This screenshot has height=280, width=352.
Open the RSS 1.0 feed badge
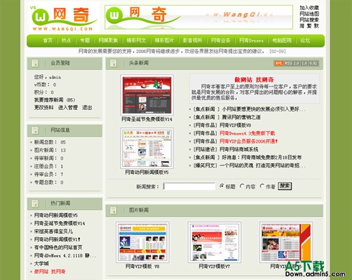coord(304,64)
